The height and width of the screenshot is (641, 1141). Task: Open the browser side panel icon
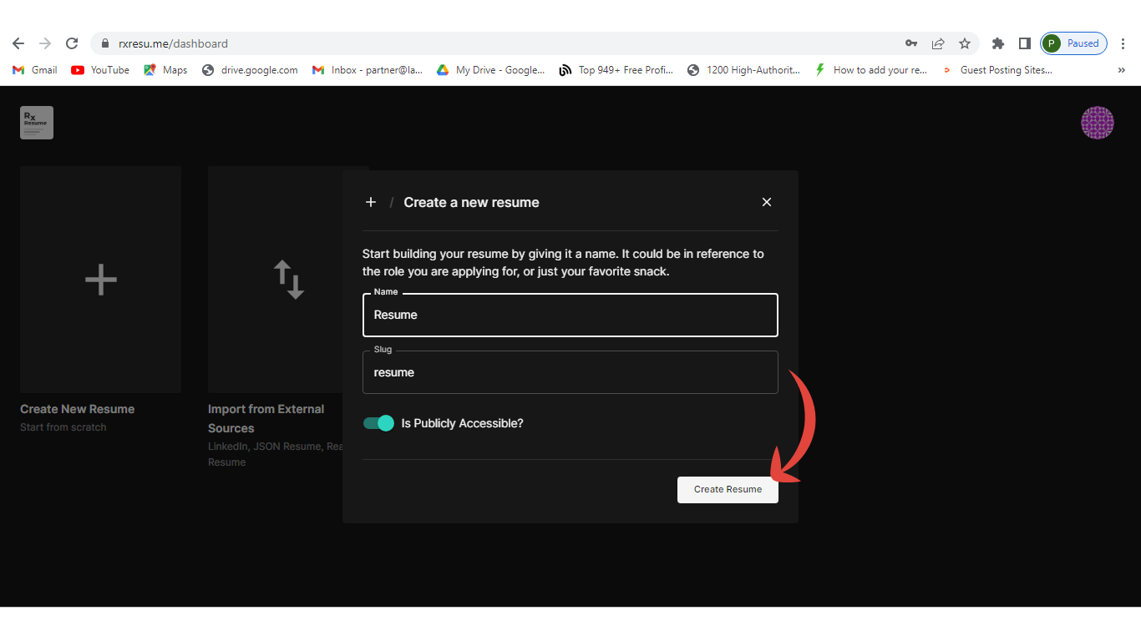click(x=1024, y=43)
